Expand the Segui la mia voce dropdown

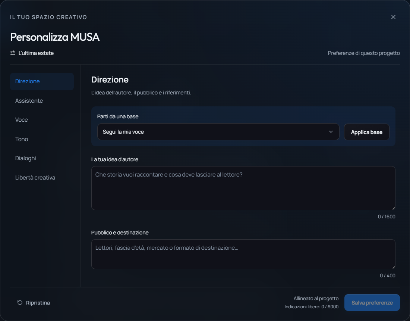tap(218, 132)
